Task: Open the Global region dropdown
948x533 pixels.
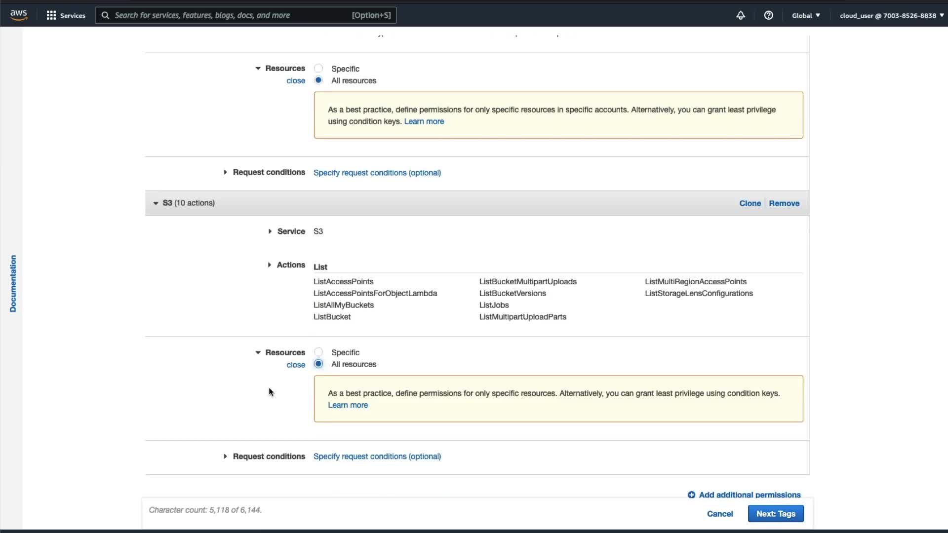Action: pos(805,15)
